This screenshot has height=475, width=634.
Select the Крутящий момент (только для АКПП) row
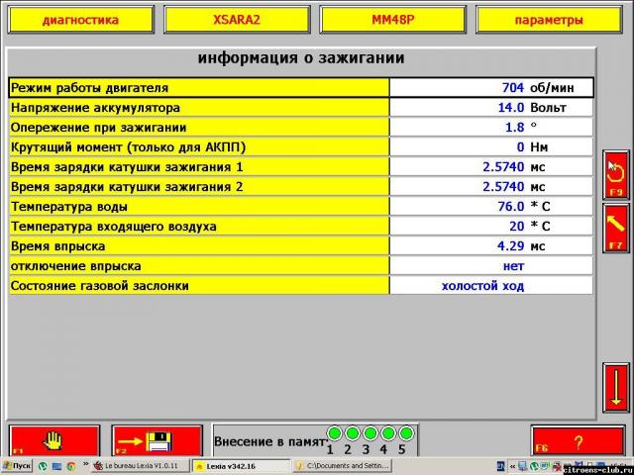coord(301,147)
